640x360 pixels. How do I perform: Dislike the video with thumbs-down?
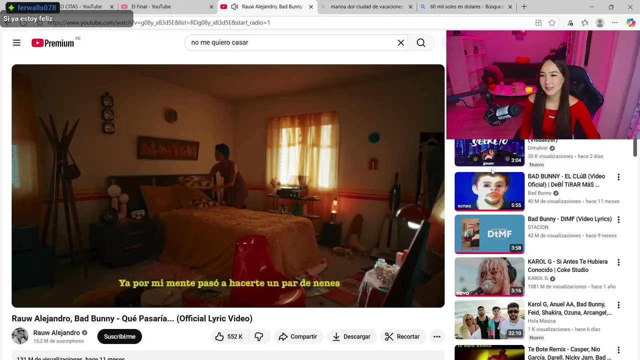pyautogui.click(x=259, y=336)
